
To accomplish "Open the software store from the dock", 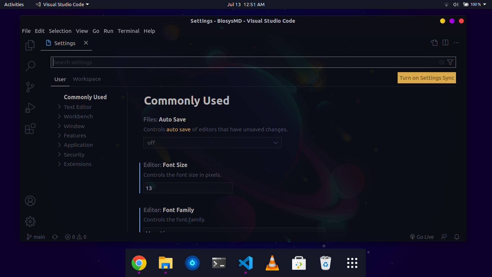I will (299, 263).
